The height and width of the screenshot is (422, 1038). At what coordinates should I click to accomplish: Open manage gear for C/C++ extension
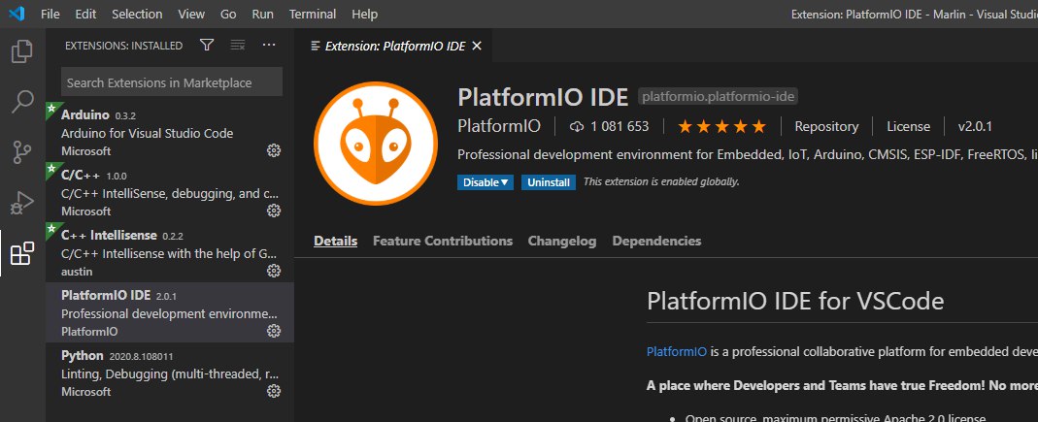tap(274, 211)
